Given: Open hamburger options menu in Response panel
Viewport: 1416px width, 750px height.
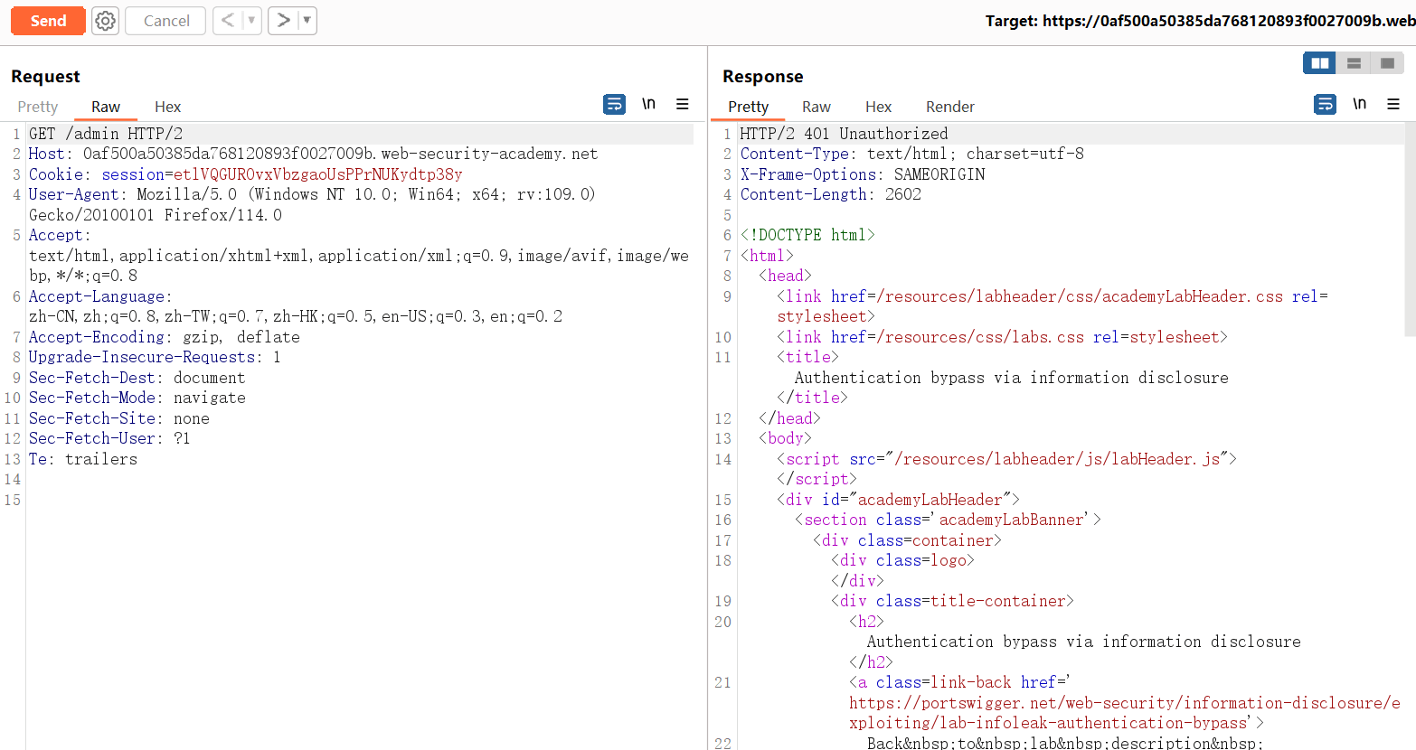Looking at the screenshot, I should [1393, 105].
